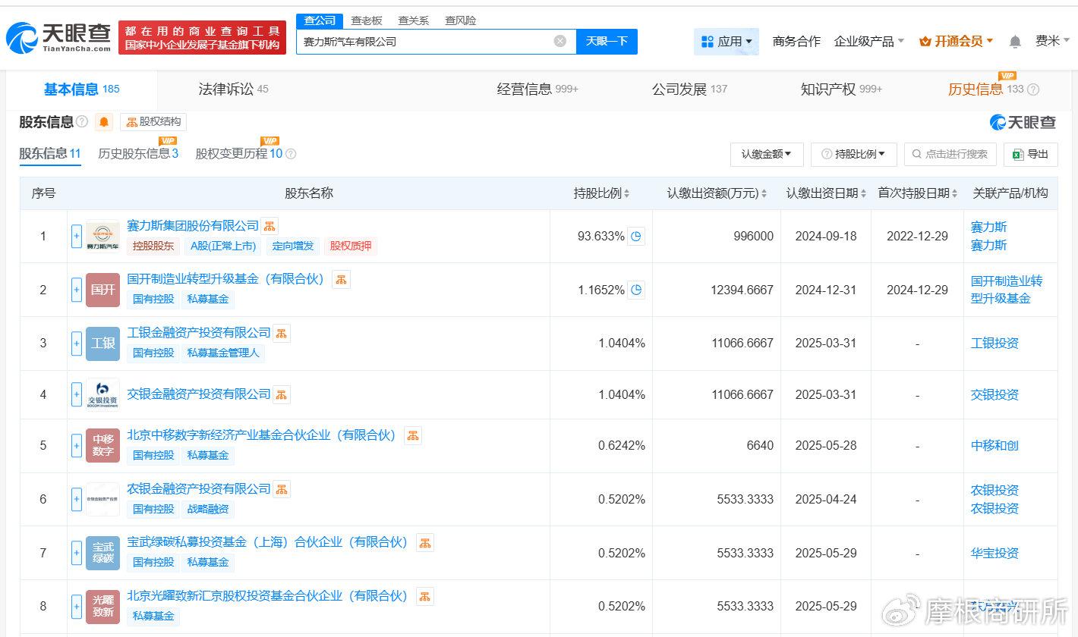Expand row 4 交银金融 details
Viewport: 1078px width, 637px height.
click(77, 394)
